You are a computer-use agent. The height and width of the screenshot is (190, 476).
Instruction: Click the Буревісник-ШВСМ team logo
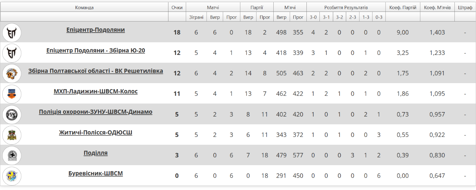[12, 176]
